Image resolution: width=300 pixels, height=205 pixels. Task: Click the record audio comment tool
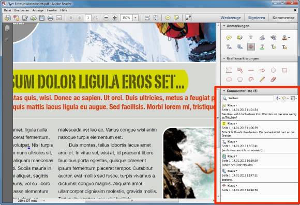[274, 38]
